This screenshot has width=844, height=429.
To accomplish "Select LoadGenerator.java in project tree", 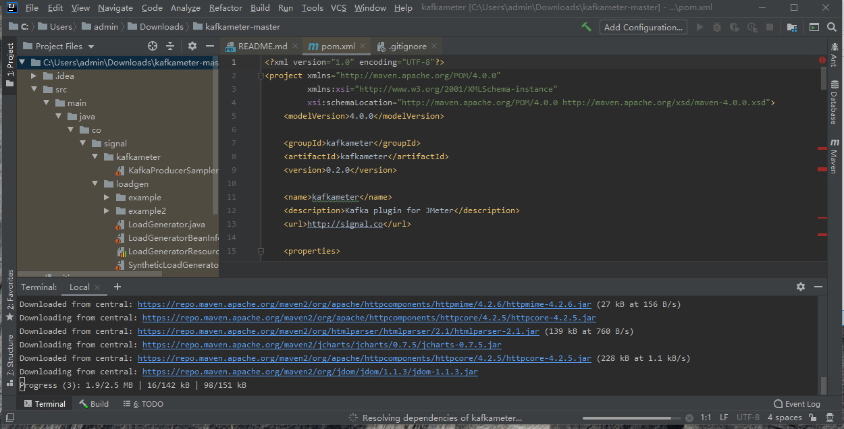I will 166,225.
